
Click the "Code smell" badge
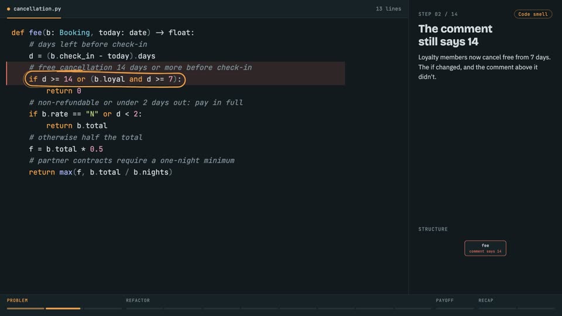[x=533, y=14]
